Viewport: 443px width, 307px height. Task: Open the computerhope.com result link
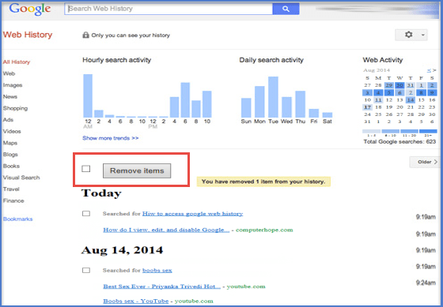click(x=166, y=230)
